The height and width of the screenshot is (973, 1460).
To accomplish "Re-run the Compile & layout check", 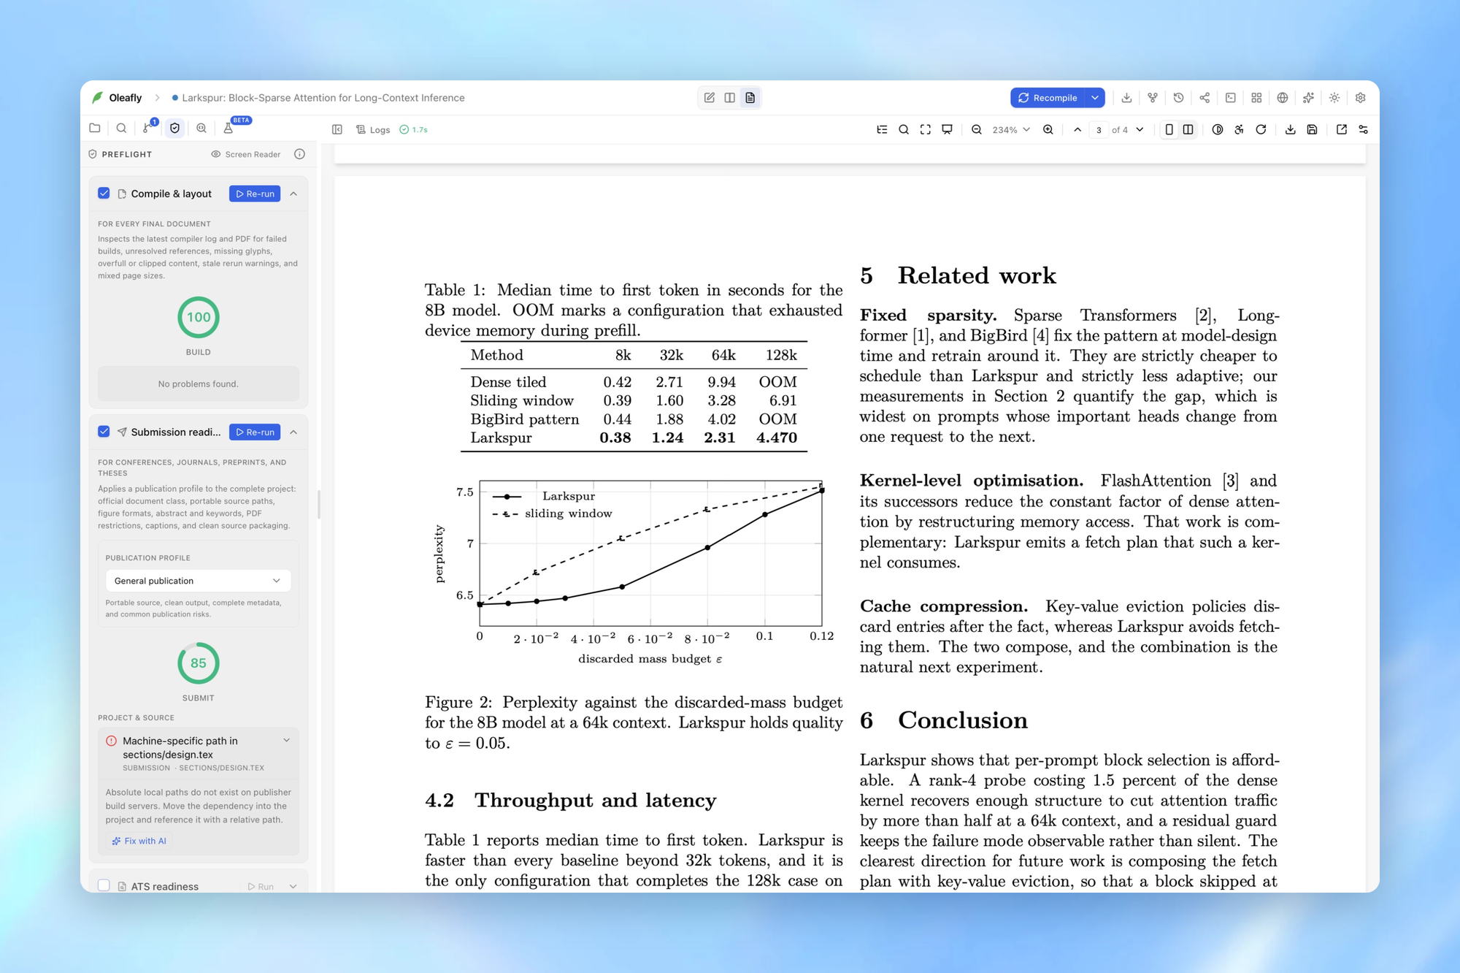I will 255,194.
